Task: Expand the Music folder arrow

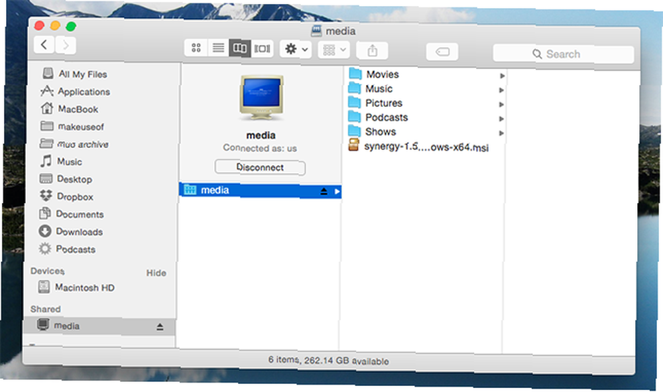Action: pyautogui.click(x=501, y=90)
